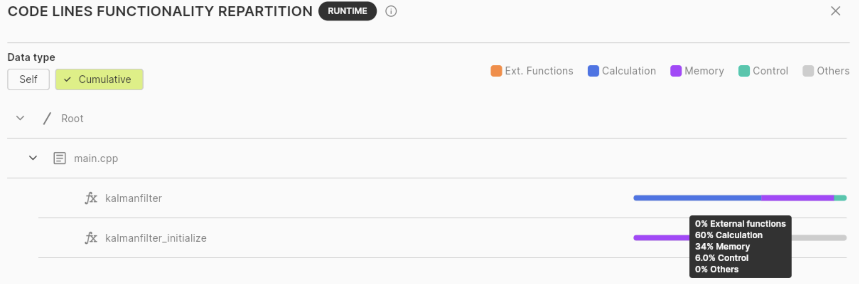This screenshot has height=284, width=860.
Task: Click the blue Calculation legend swatch
Action: coord(593,71)
